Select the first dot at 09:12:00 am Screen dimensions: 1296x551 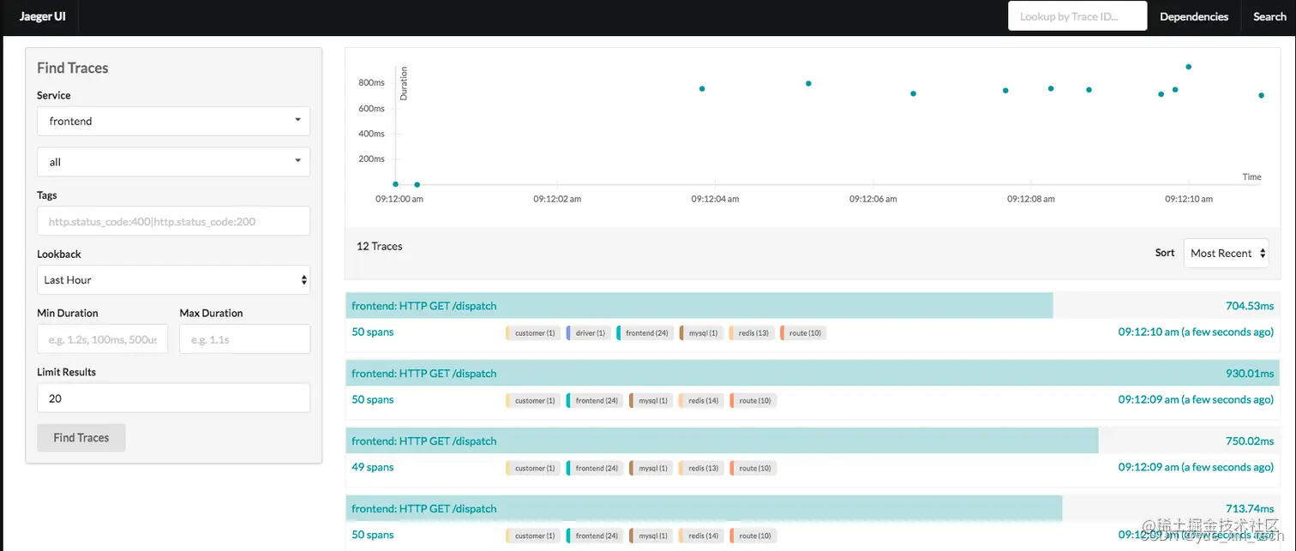395,184
